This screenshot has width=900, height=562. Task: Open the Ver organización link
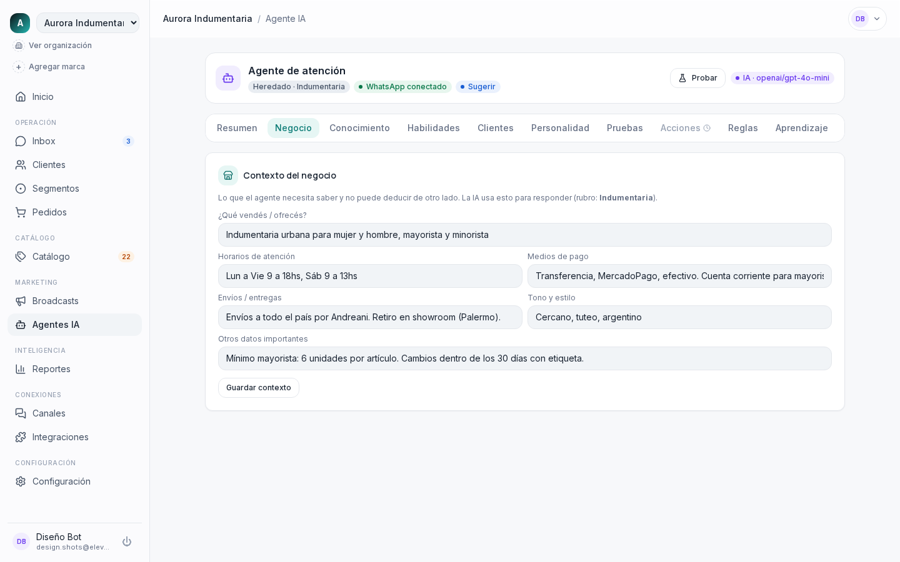coord(60,46)
